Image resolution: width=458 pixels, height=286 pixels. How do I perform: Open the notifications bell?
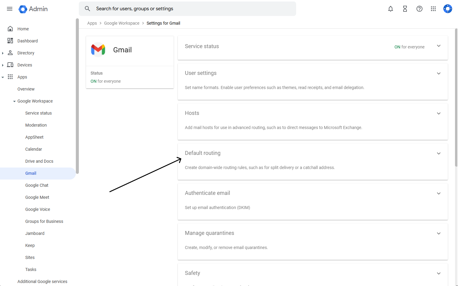(x=391, y=9)
